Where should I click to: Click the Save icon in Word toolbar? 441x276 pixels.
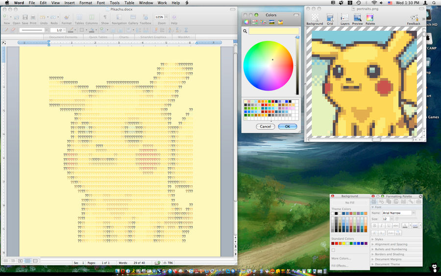click(25, 18)
